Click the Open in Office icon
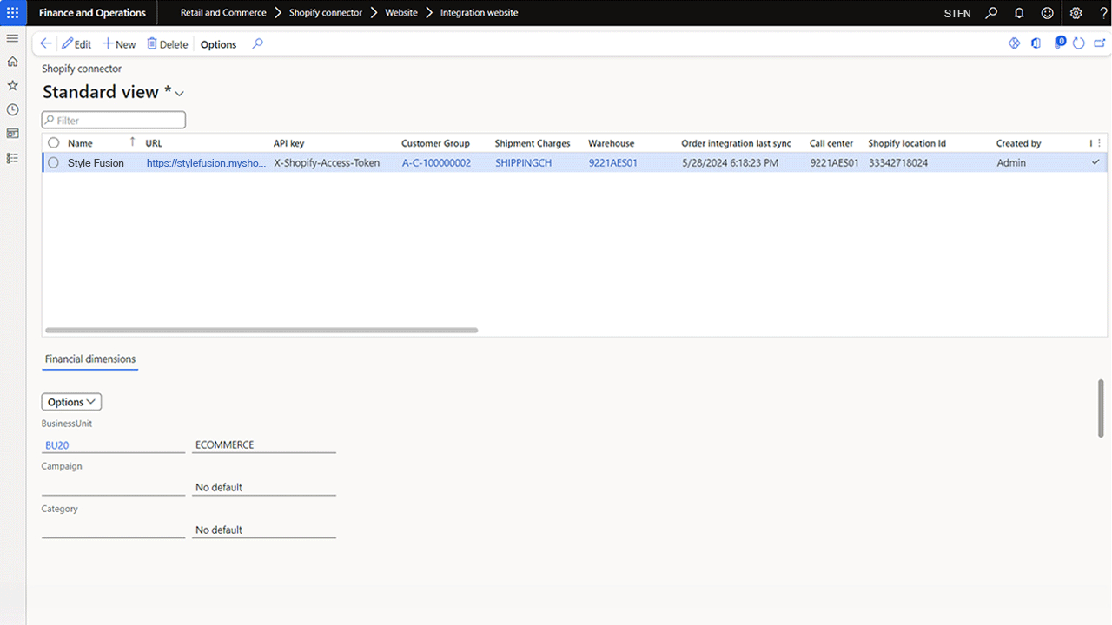 [x=1036, y=43]
